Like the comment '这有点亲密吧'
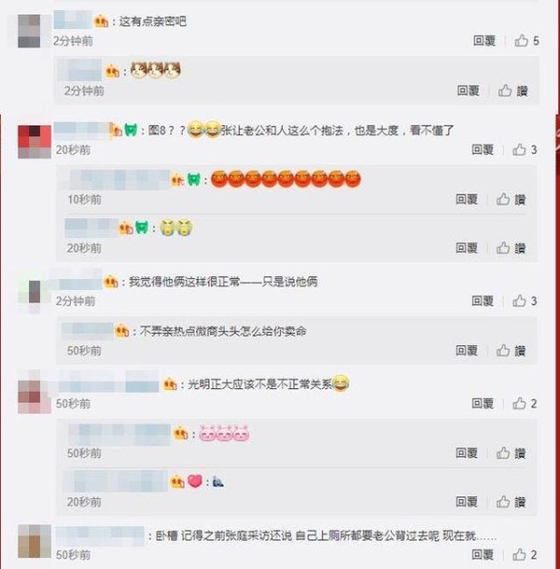 (x=526, y=41)
